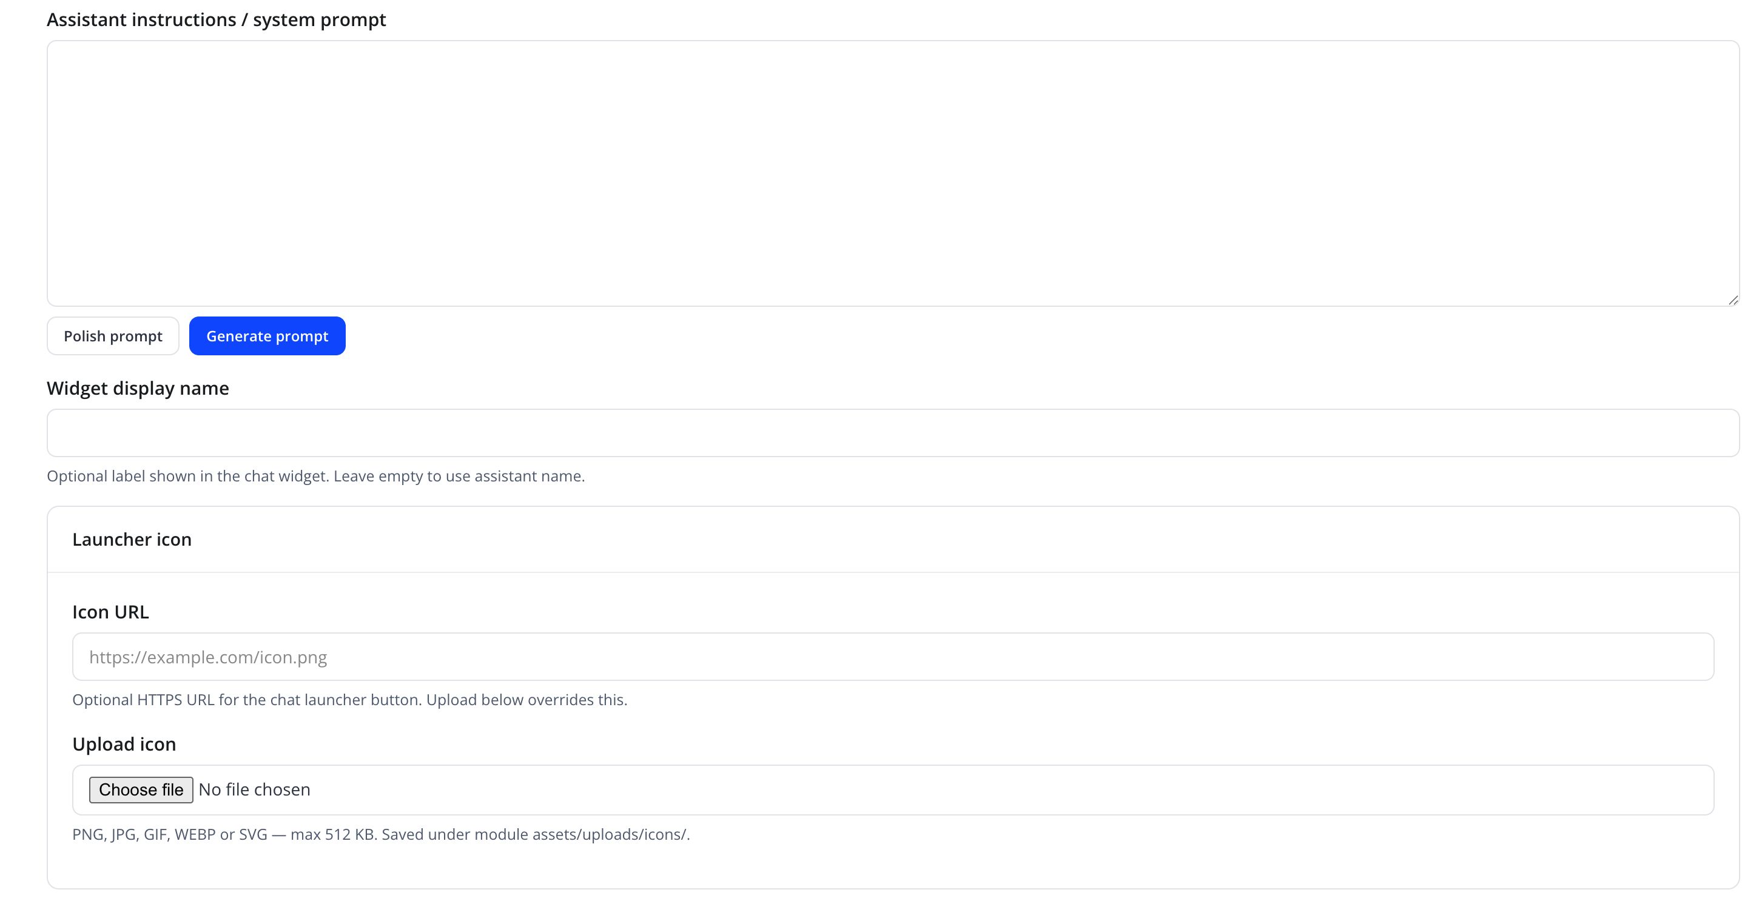Click the 'Polish prompt' outlined button text
This screenshot has height=901, width=1759.
click(x=113, y=336)
